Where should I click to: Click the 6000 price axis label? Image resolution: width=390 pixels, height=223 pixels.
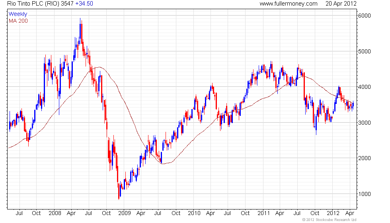click(x=365, y=16)
